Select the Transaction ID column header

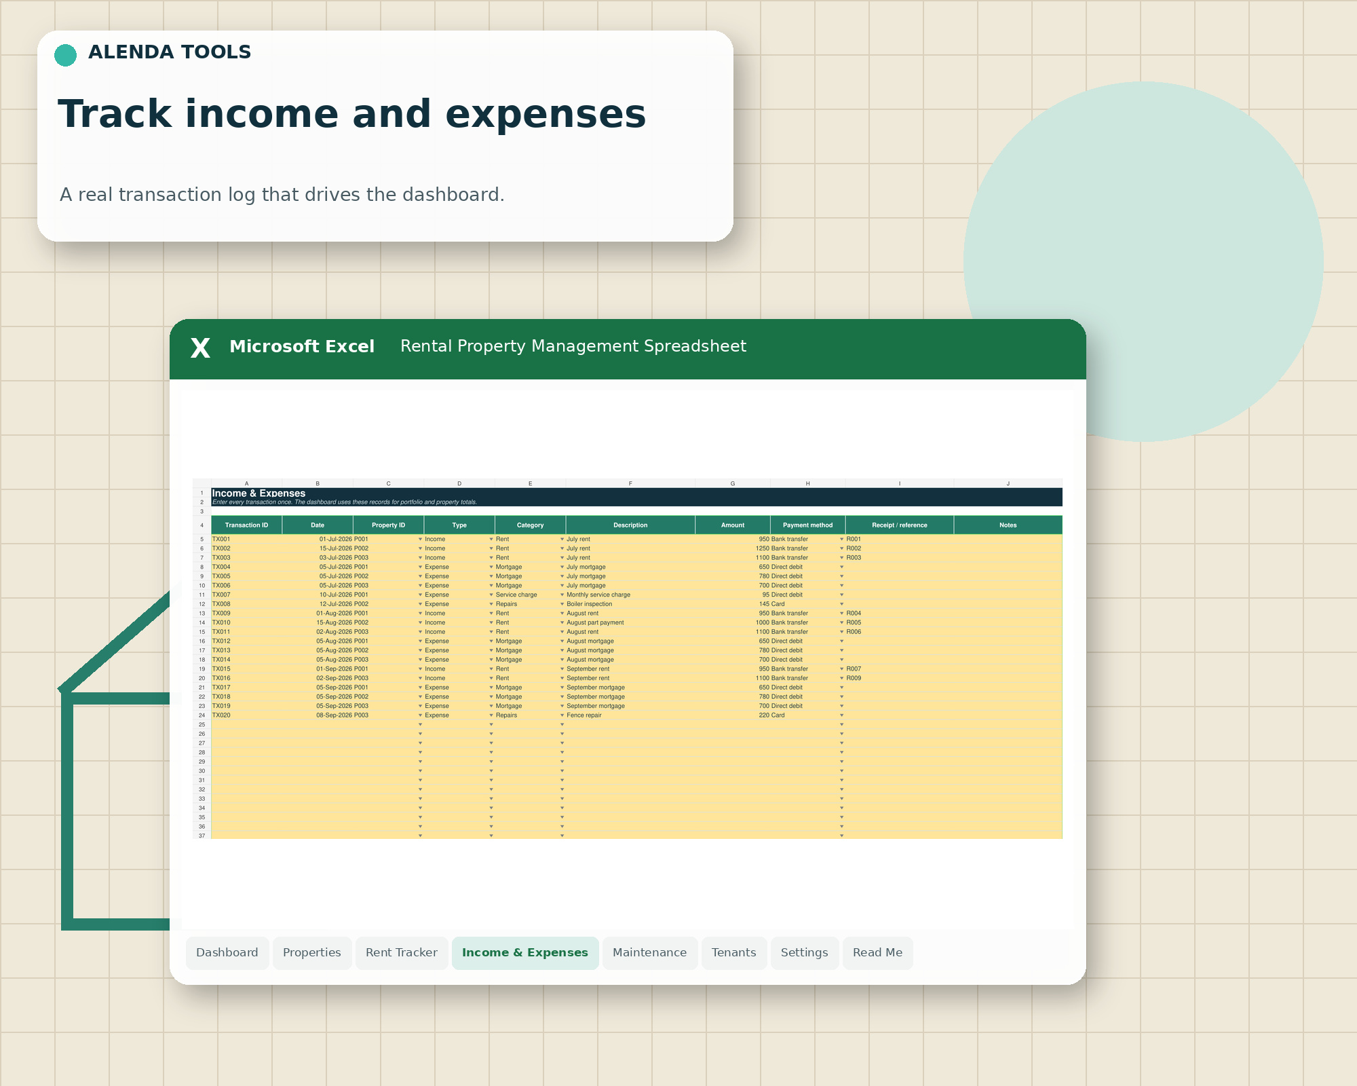point(246,525)
